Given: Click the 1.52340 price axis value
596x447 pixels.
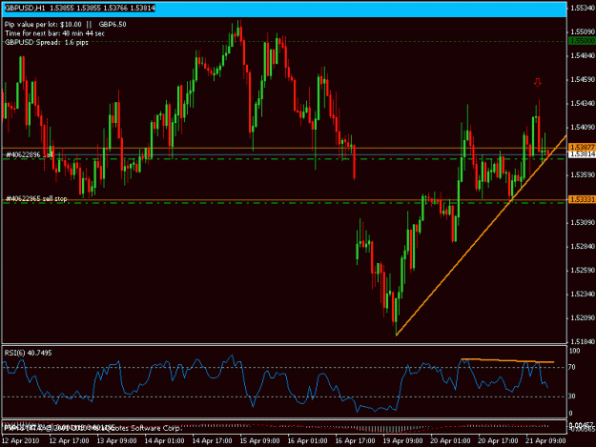Looking at the screenshot, I should coord(583,294).
